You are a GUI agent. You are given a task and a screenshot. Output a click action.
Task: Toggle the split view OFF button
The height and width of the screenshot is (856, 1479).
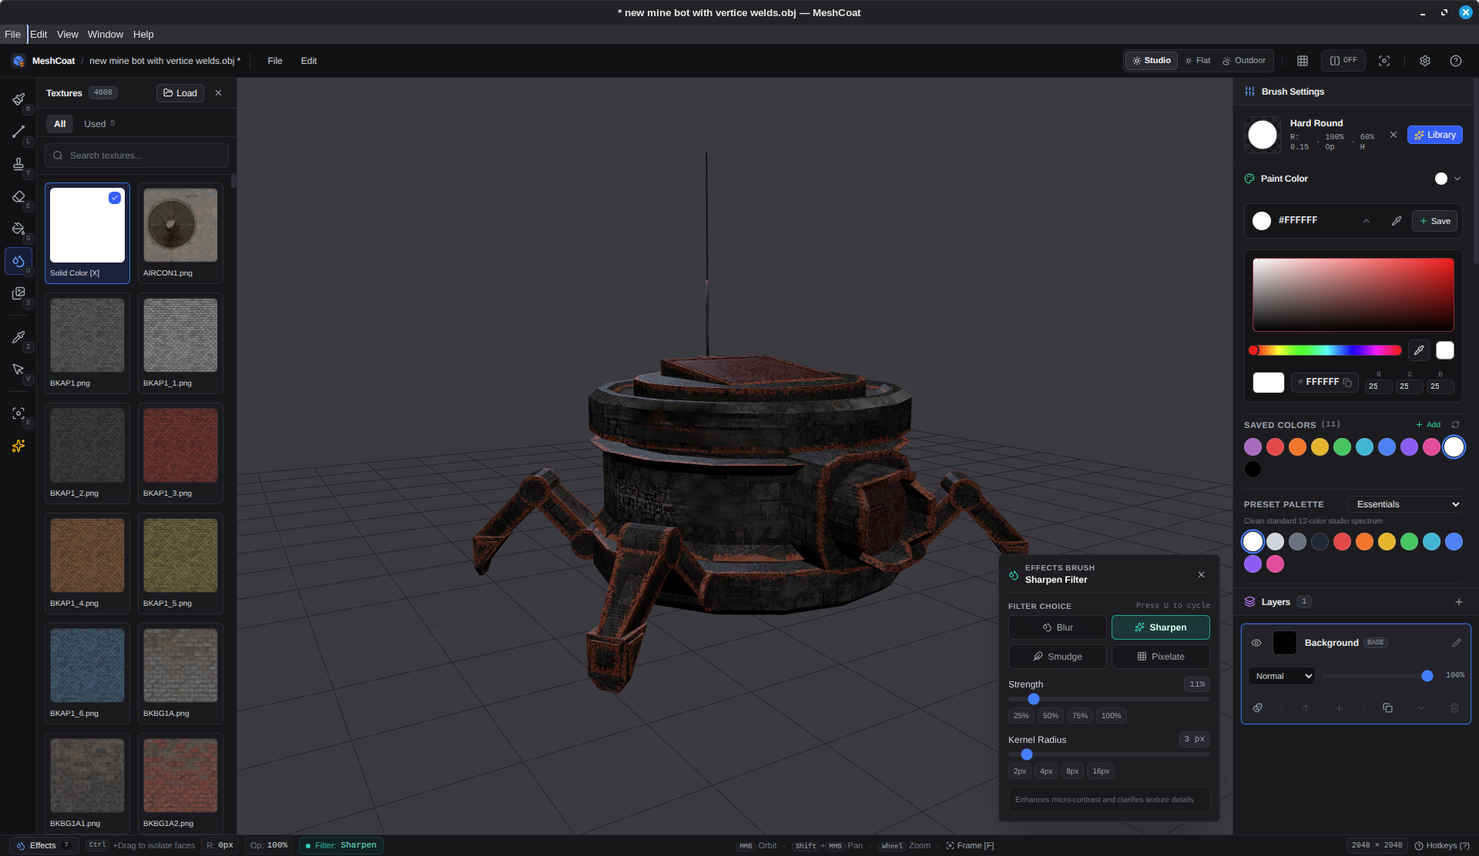(1343, 61)
